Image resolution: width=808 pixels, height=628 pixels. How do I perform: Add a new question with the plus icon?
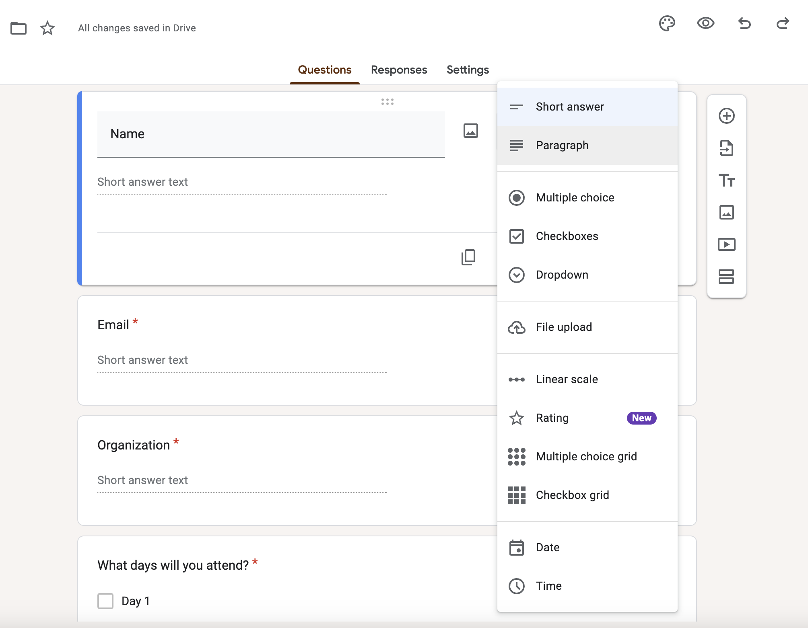726,116
